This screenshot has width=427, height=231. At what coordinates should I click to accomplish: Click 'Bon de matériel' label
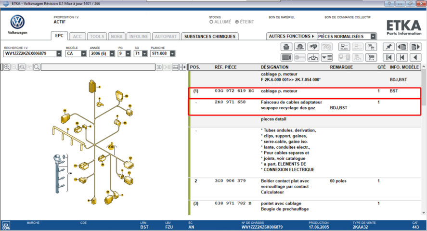tap(282, 17)
